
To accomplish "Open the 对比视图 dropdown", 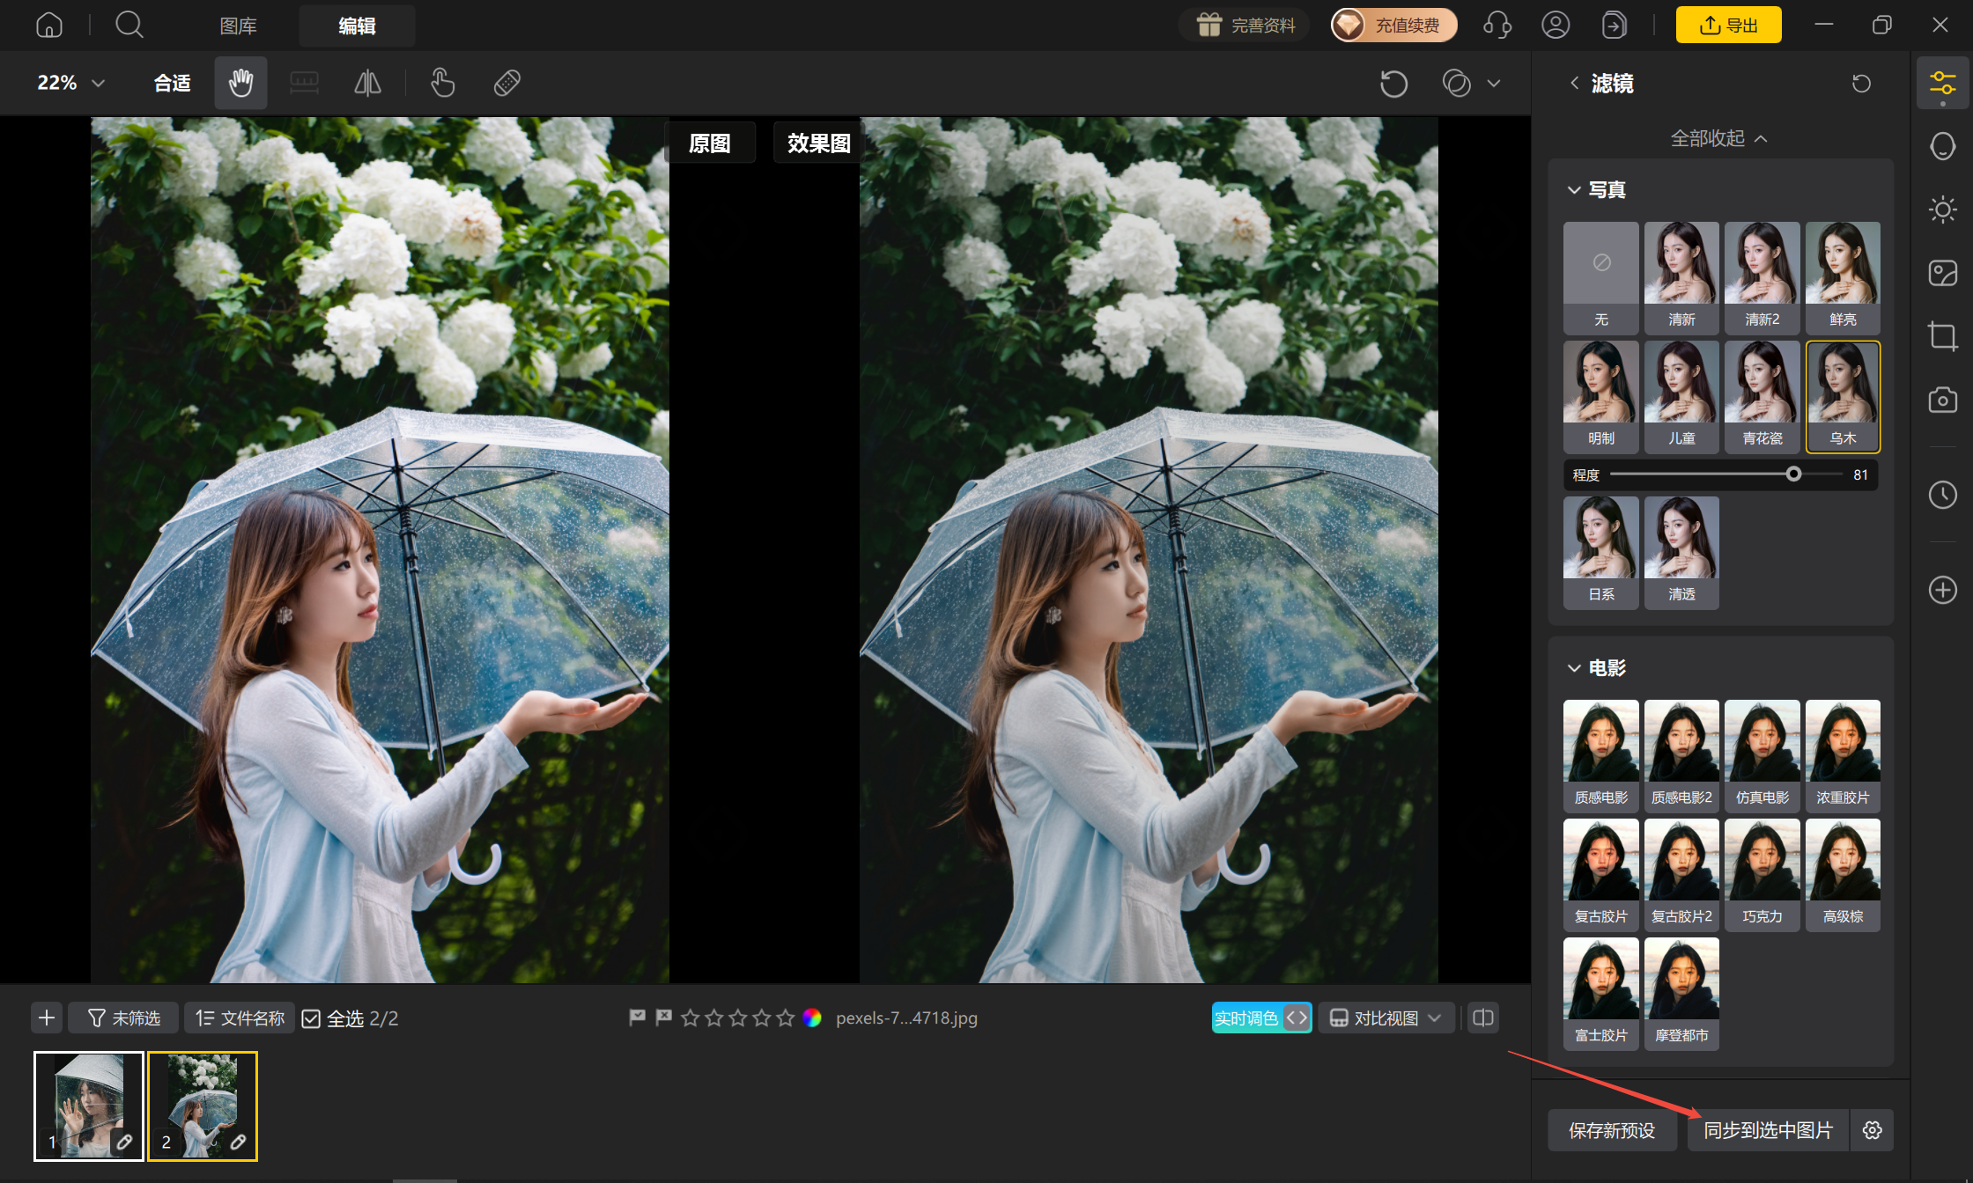I will pyautogui.click(x=1386, y=1018).
